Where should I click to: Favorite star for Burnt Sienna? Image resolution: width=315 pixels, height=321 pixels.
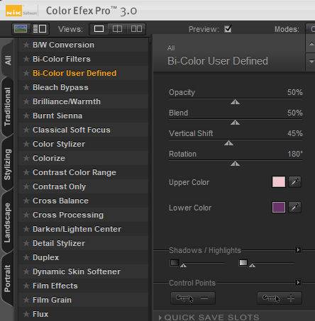point(26,116)
